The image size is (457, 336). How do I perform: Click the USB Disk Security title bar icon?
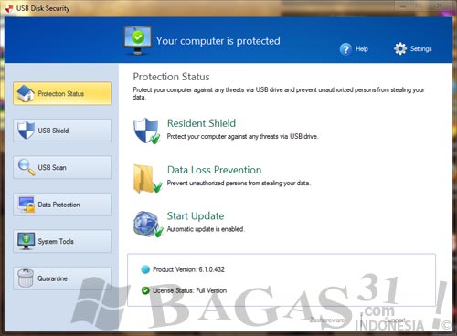click(9, 8)
